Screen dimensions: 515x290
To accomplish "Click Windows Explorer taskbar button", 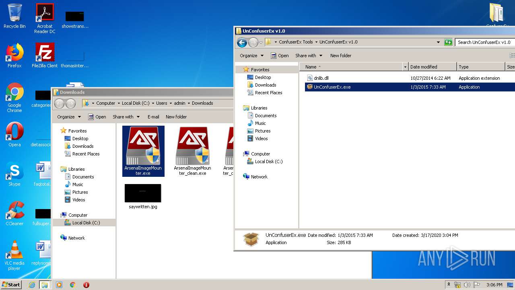I will [x=45, y=285].
